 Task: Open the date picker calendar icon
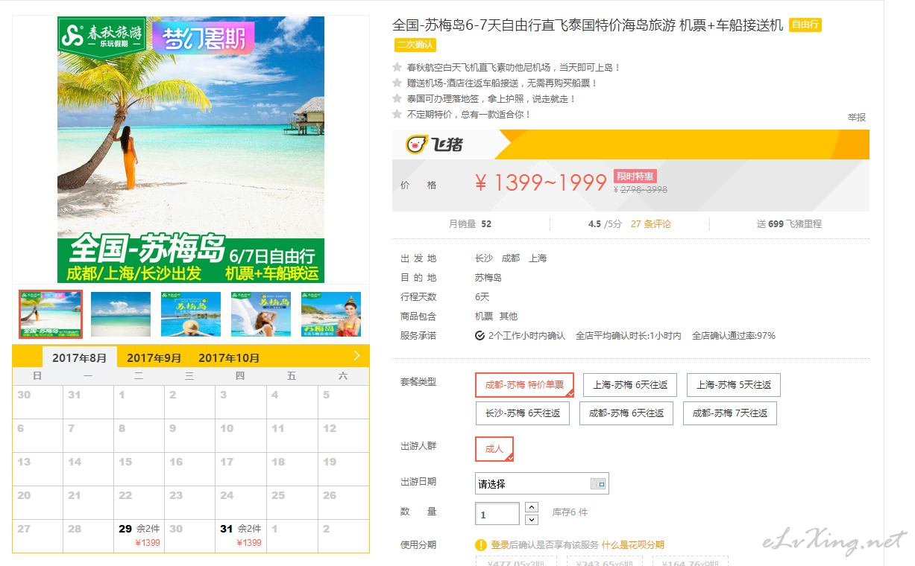598,484
